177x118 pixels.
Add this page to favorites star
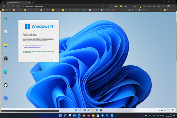(106, 7)
